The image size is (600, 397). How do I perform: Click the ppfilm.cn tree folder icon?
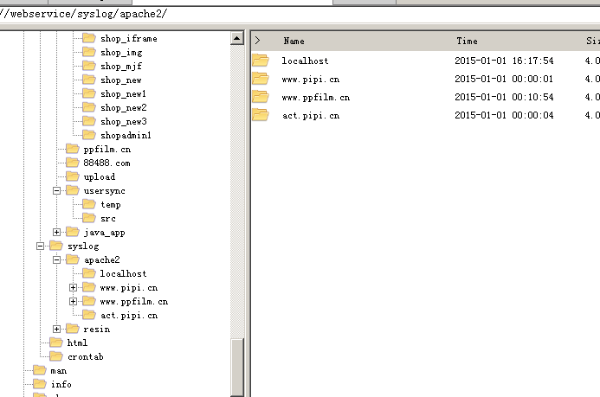coord(73,149)
